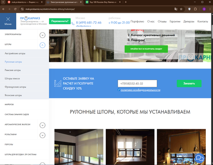Open the tab search dropdown arrow

coord(3,2)
